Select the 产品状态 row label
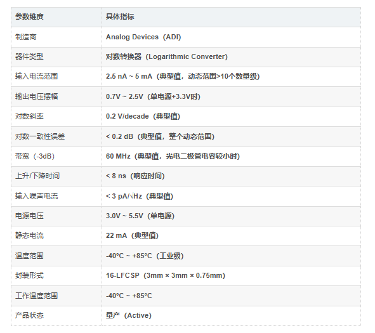This screenshot has height=333, width=375. 29,315
